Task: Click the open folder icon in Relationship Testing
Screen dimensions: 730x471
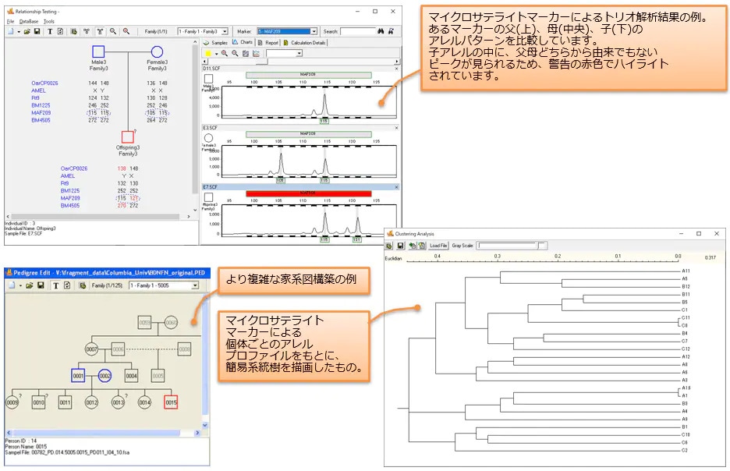Action: [x=27, y=31]
